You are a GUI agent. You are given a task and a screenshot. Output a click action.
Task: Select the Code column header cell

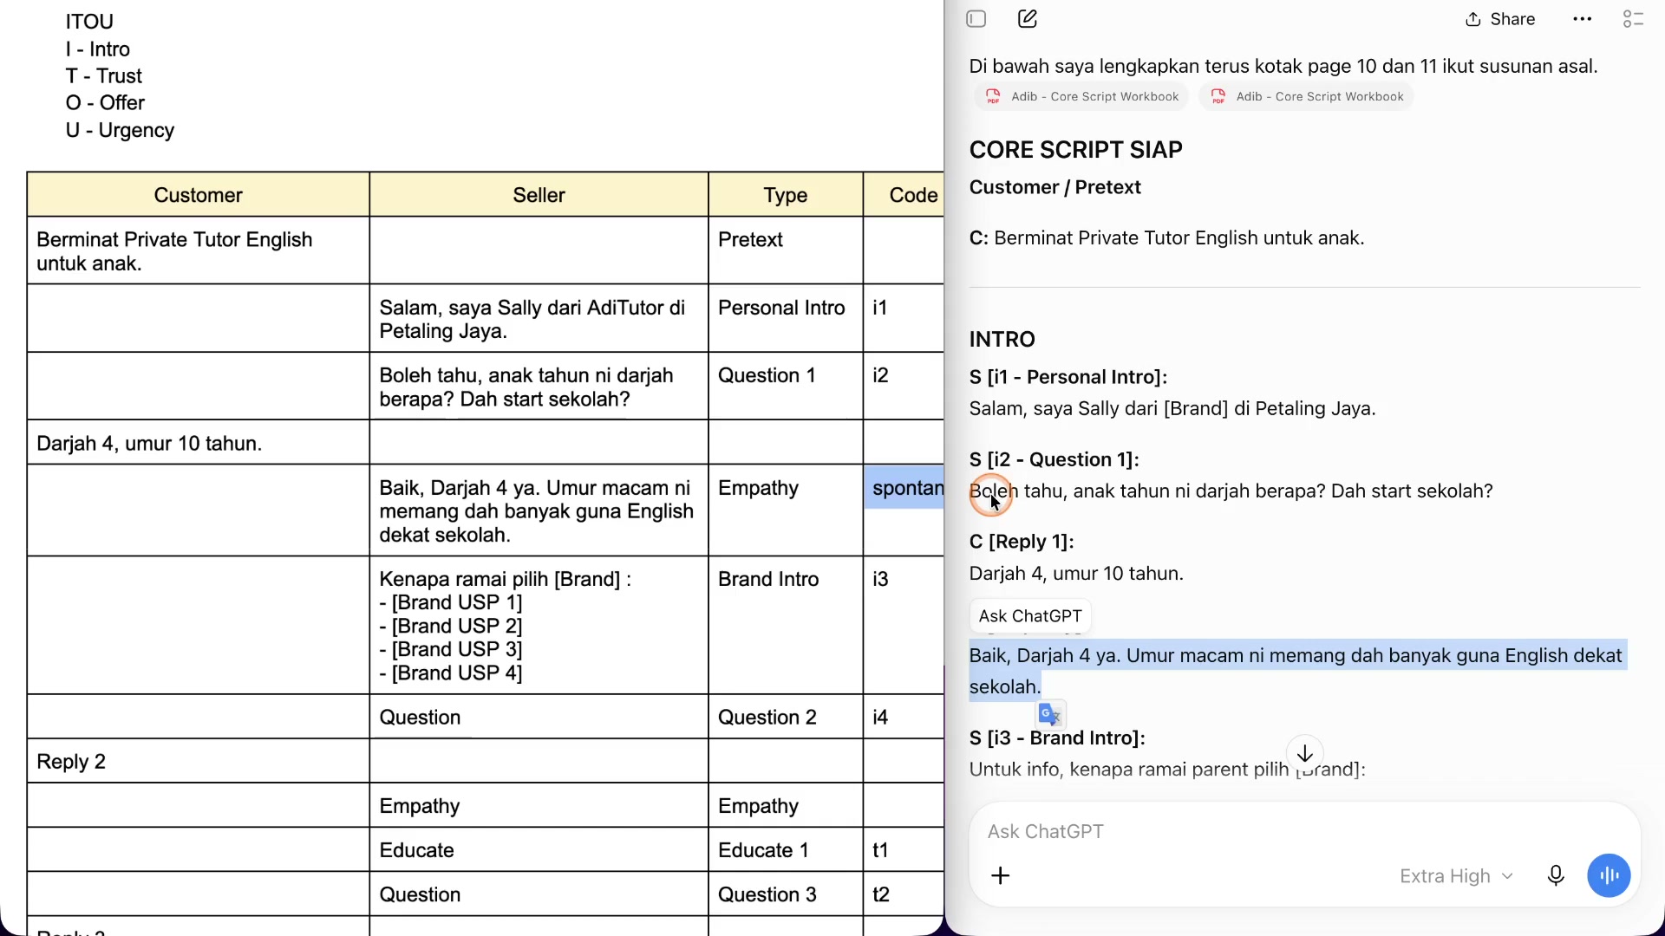pyautogui.click(x=904, y=195)
